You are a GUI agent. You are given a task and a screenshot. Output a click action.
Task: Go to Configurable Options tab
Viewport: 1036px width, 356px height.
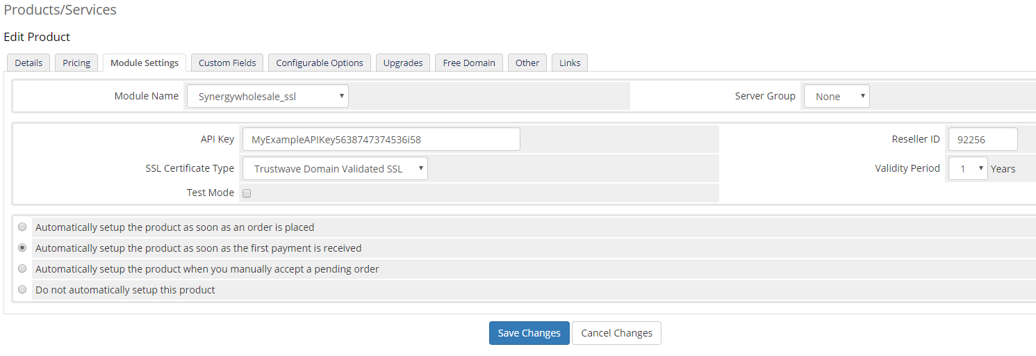click(320, 63)
